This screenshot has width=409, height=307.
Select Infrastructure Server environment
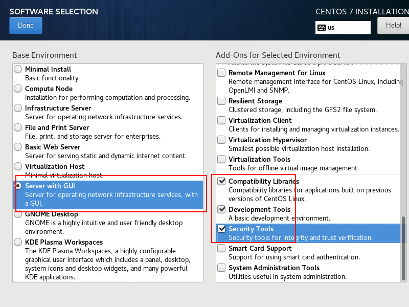[18, 108]
